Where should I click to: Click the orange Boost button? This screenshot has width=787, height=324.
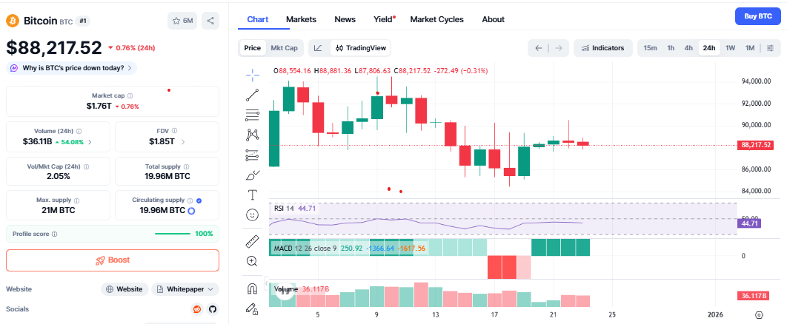113,260
